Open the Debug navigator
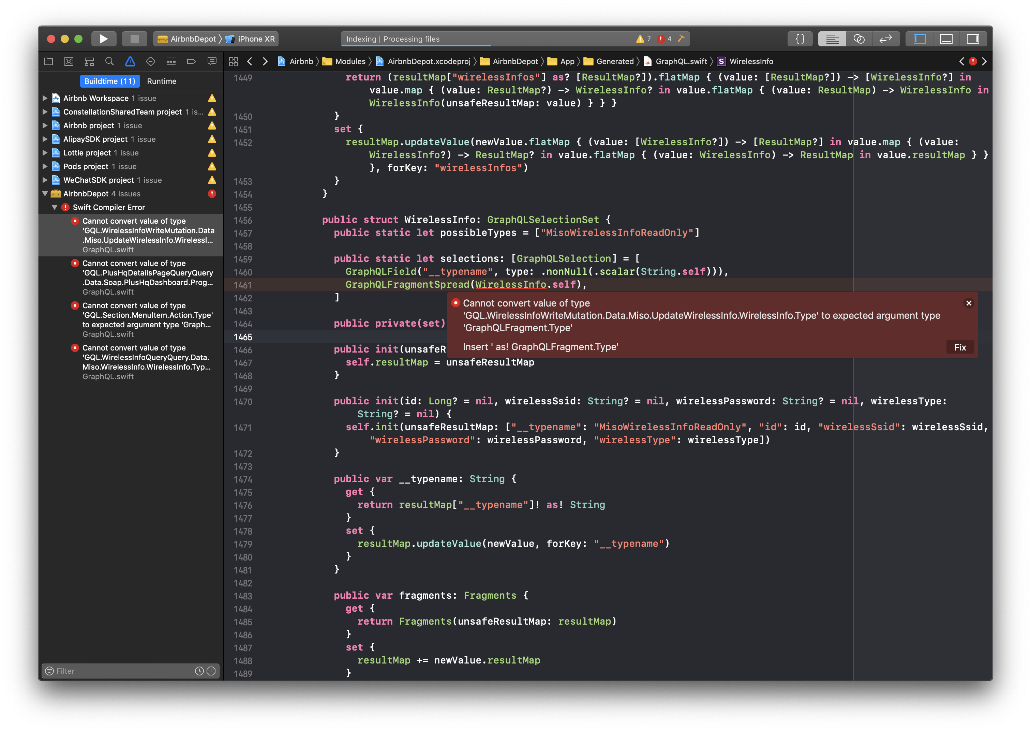 [x=171, y=61]
